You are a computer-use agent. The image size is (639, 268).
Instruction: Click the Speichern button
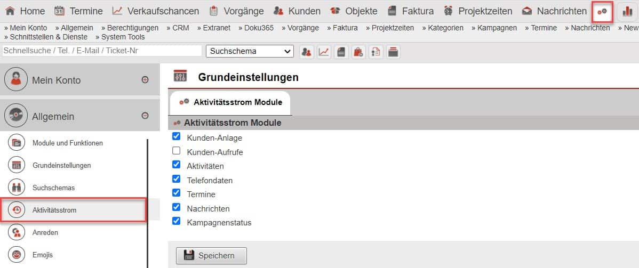tap(211, 255)
